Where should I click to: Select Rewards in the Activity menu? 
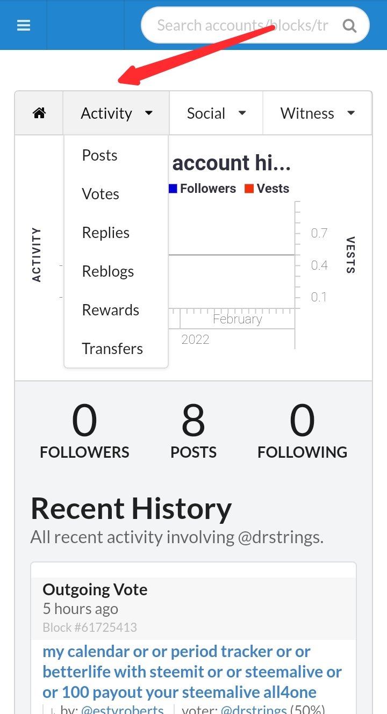point(110,310)
